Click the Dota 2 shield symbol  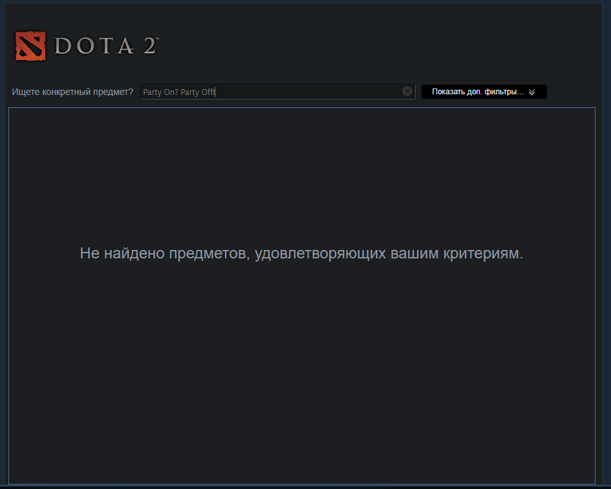[x=30, y=46]
